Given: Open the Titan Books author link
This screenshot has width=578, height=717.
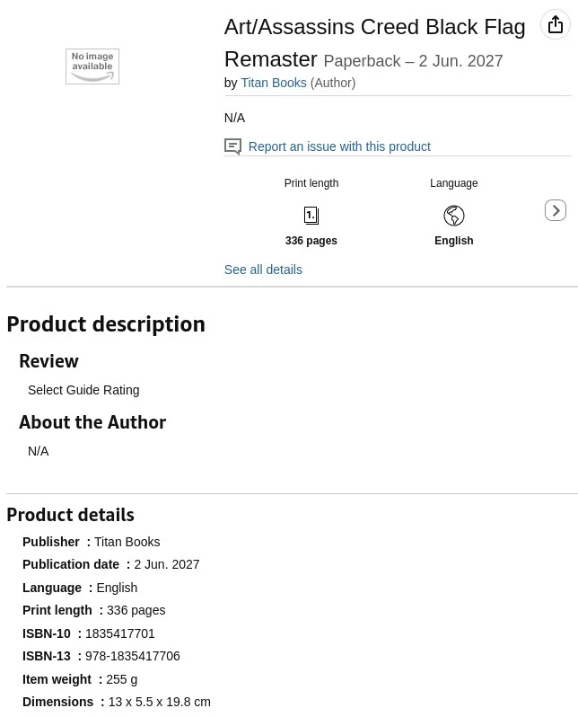Looking at the screenshot, I should pos(274,83).
